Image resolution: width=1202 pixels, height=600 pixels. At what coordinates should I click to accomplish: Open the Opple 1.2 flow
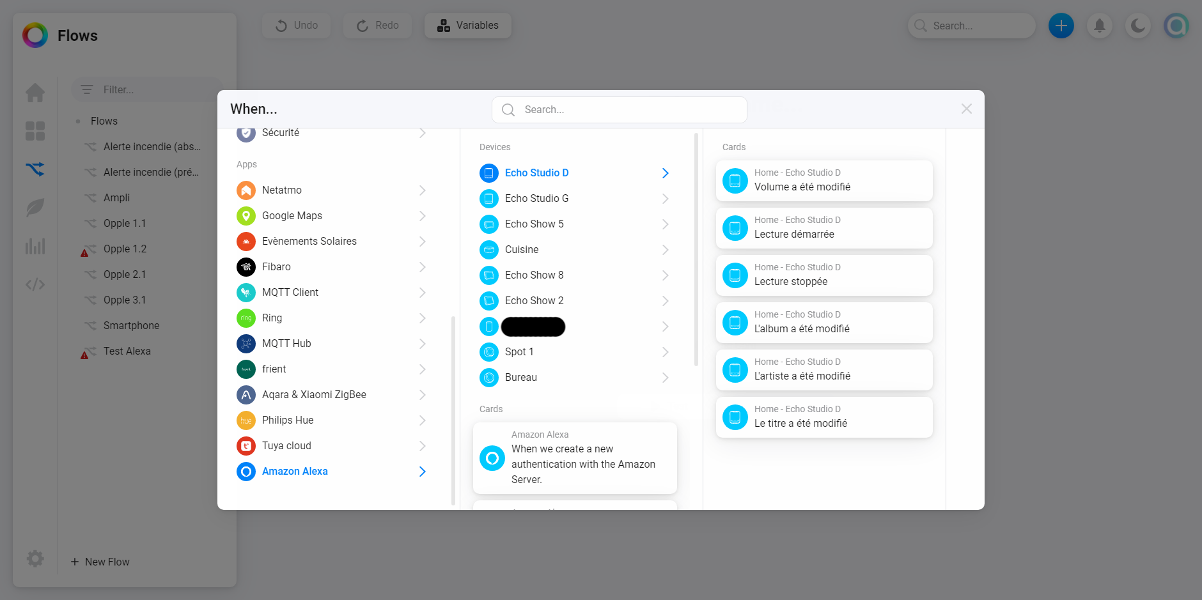[x=125, y=249]
